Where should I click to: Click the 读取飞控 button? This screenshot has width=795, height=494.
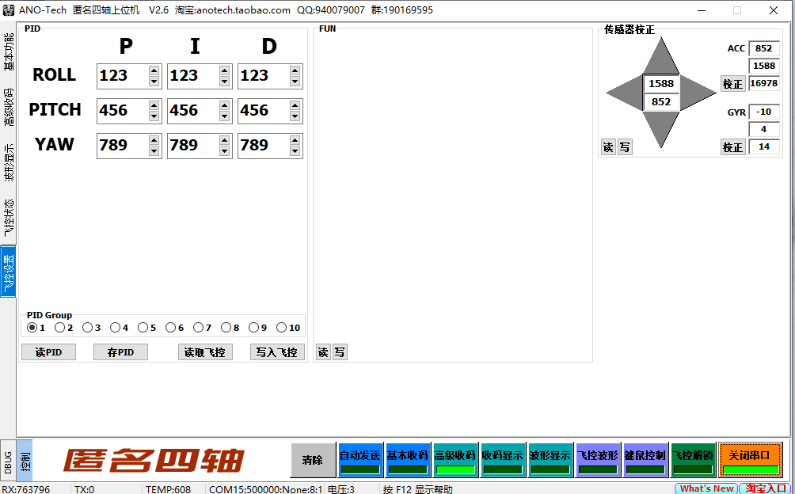(205, 352)
